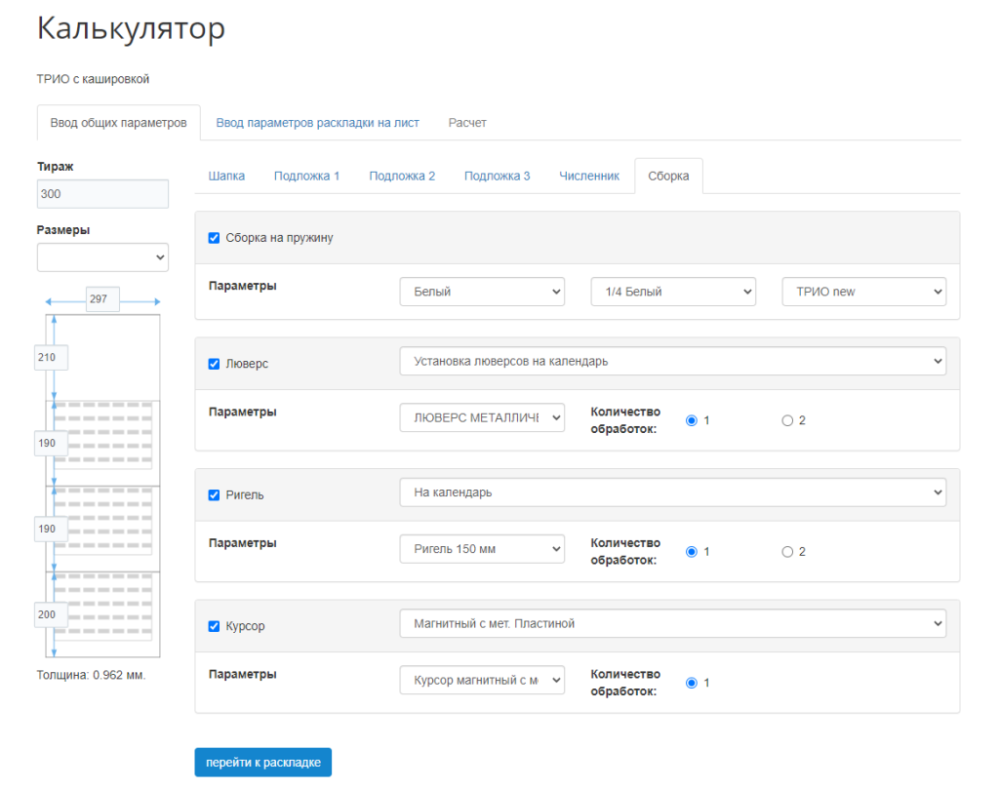
Task: Uncheck the Сборка на пружину checkbox
Action: [x=215, y=238]
